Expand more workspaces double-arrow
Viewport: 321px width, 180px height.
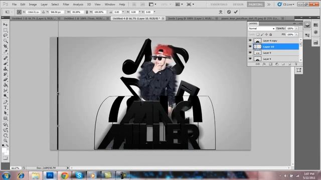[269, 4]
